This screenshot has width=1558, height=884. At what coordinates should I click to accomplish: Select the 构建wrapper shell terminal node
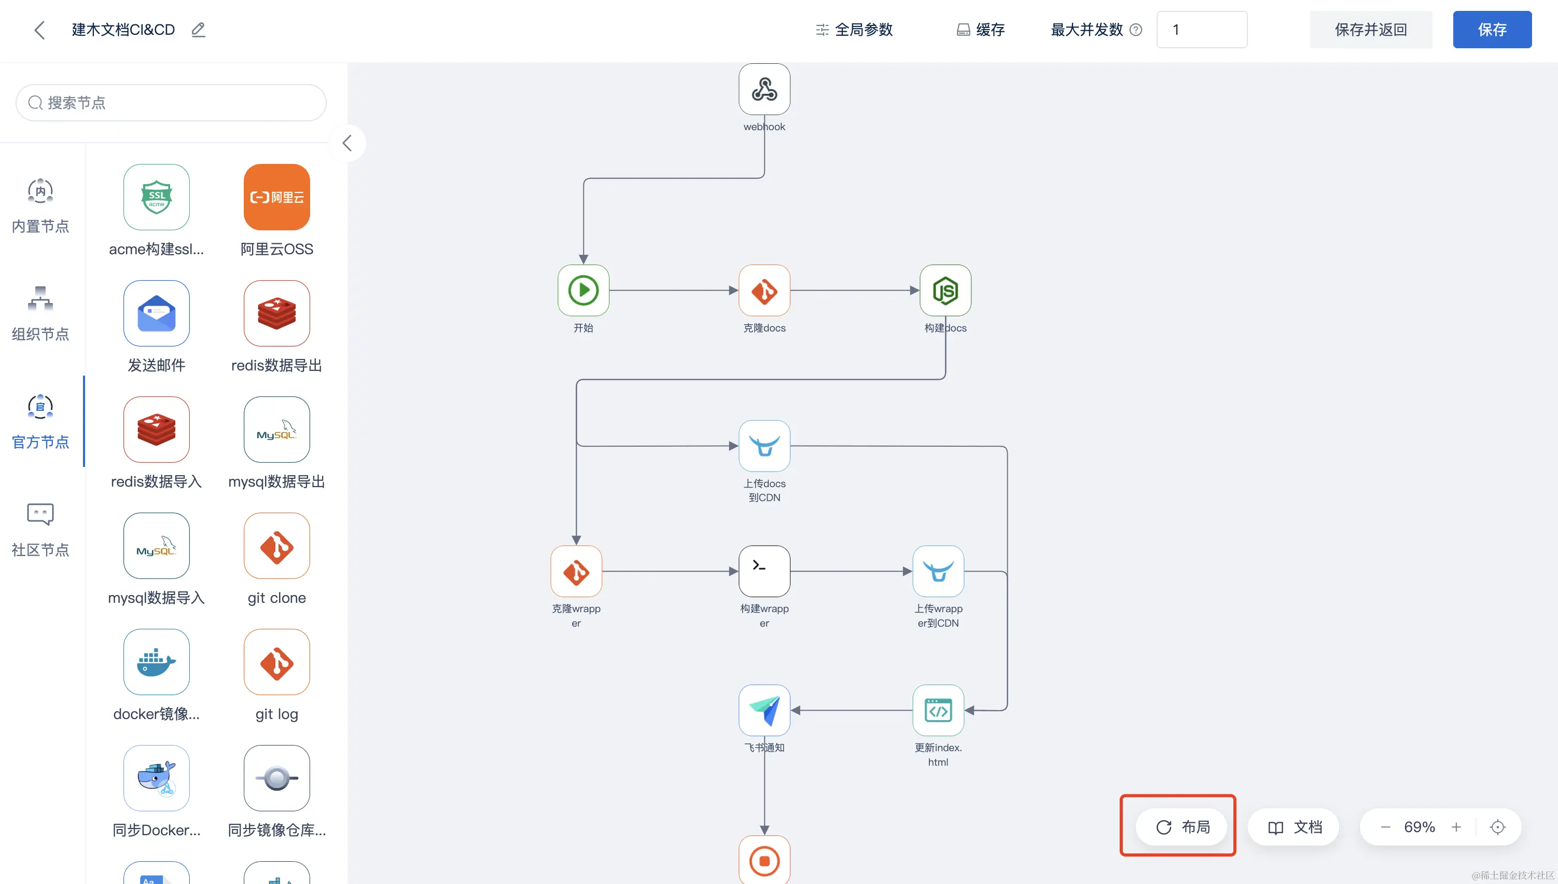pos(764,571)
